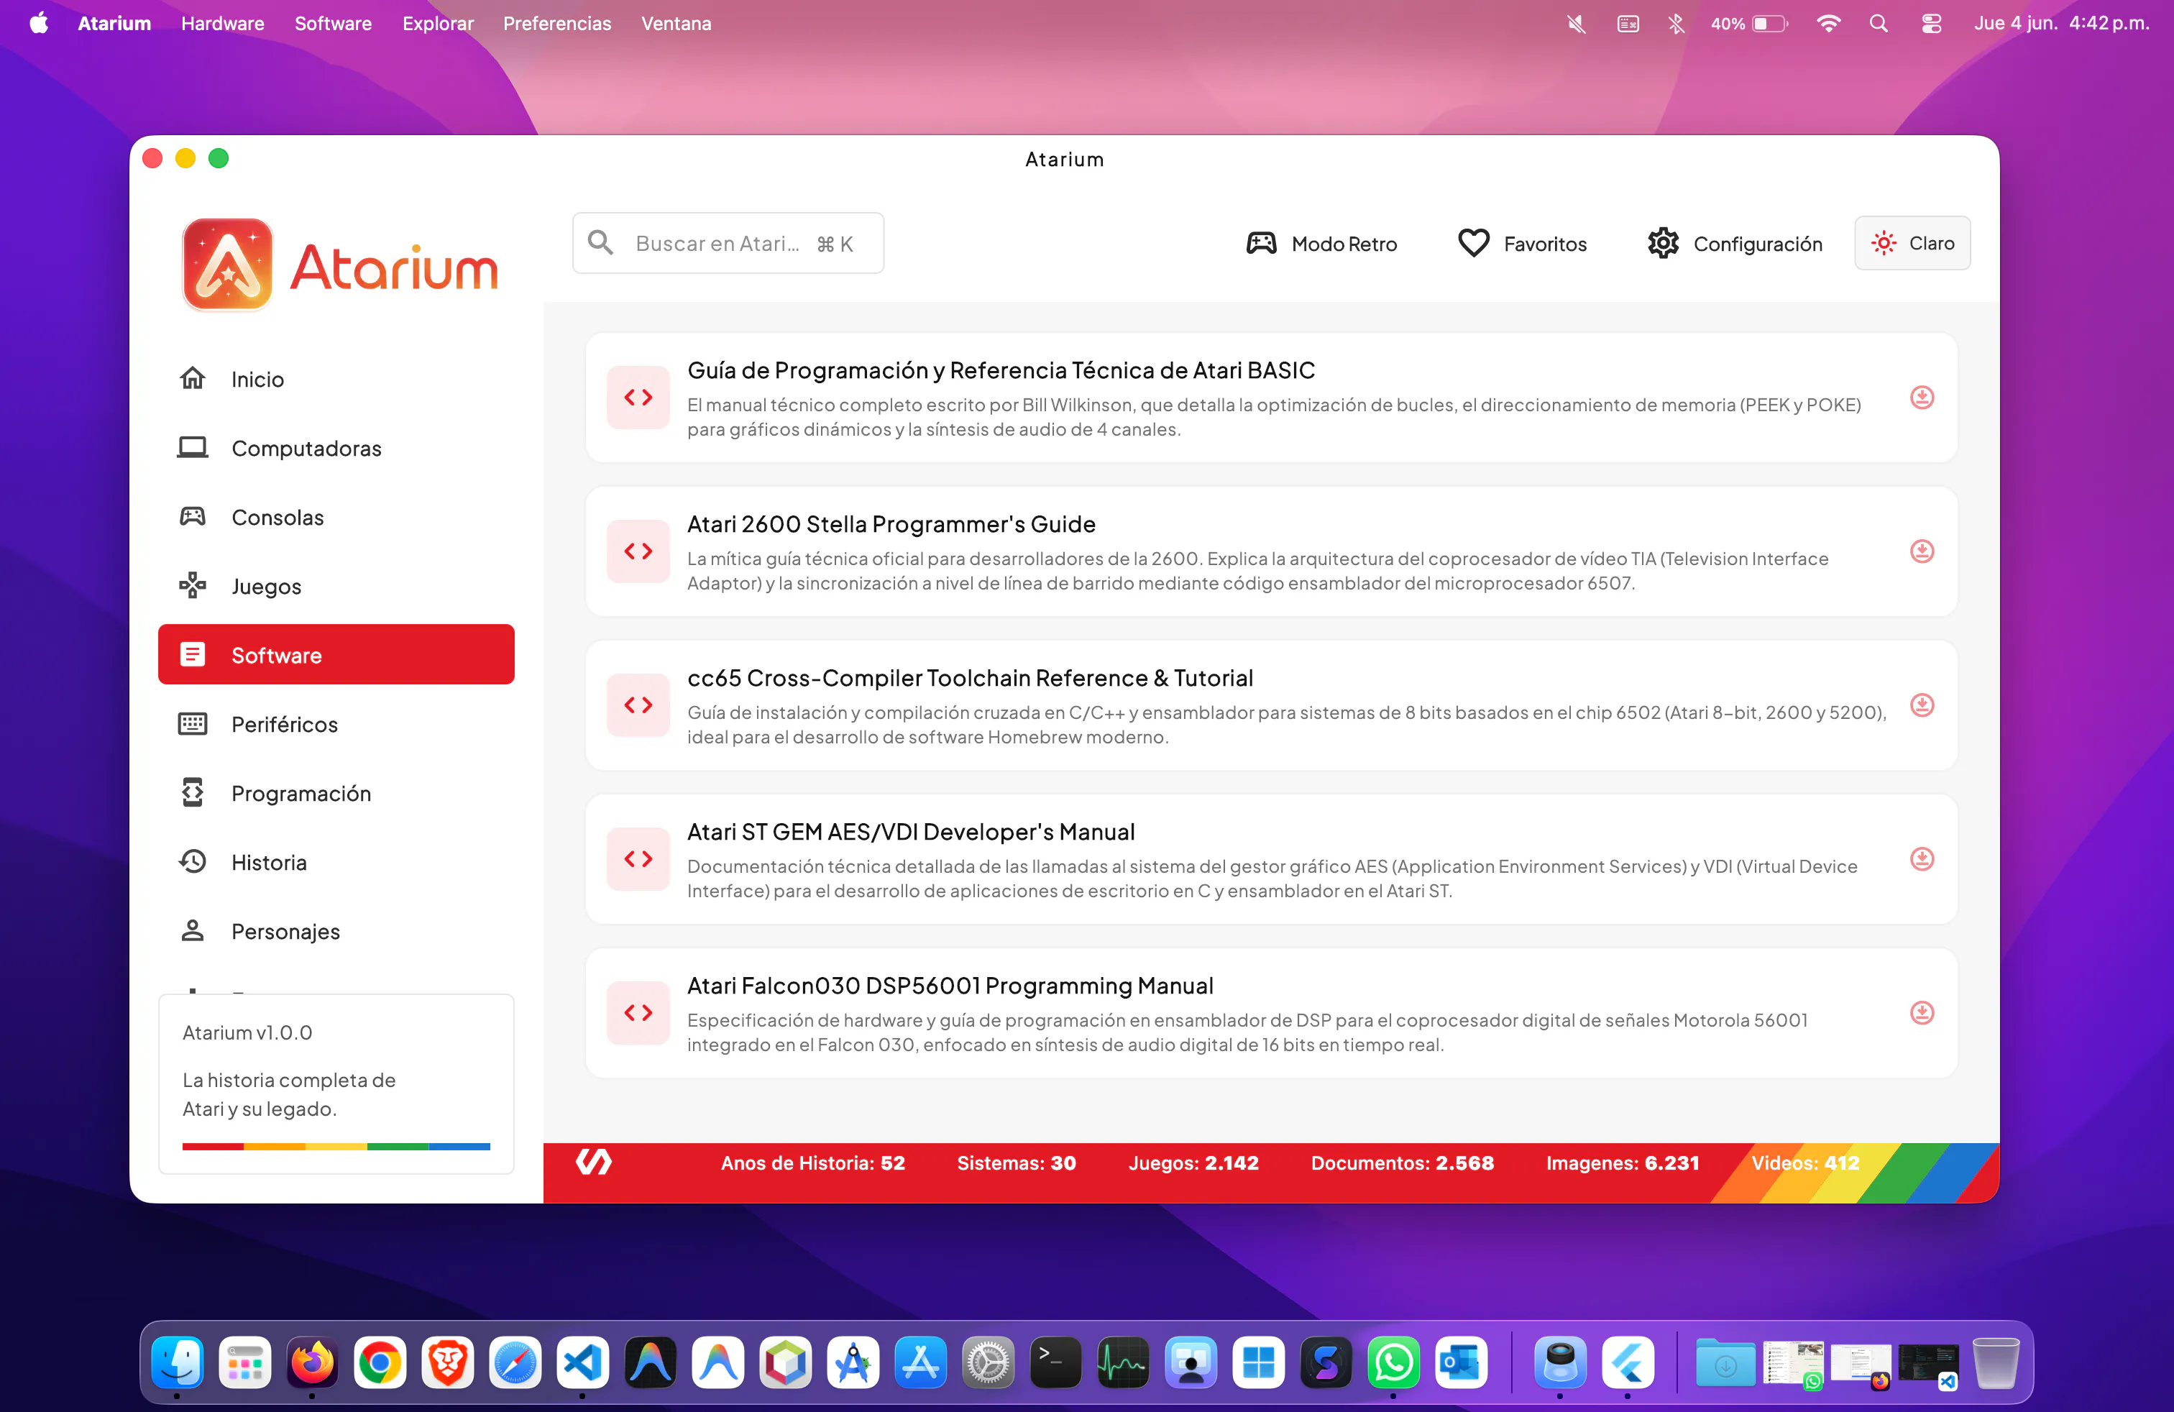Click the Documentos: 2.568 status entry
Screen dimensions: 2174x1412
(1402, 1163)
